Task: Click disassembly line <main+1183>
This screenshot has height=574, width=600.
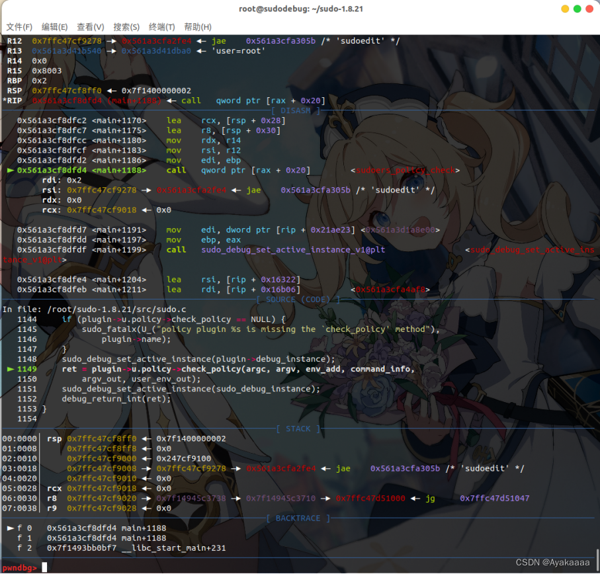Action: 129,150
